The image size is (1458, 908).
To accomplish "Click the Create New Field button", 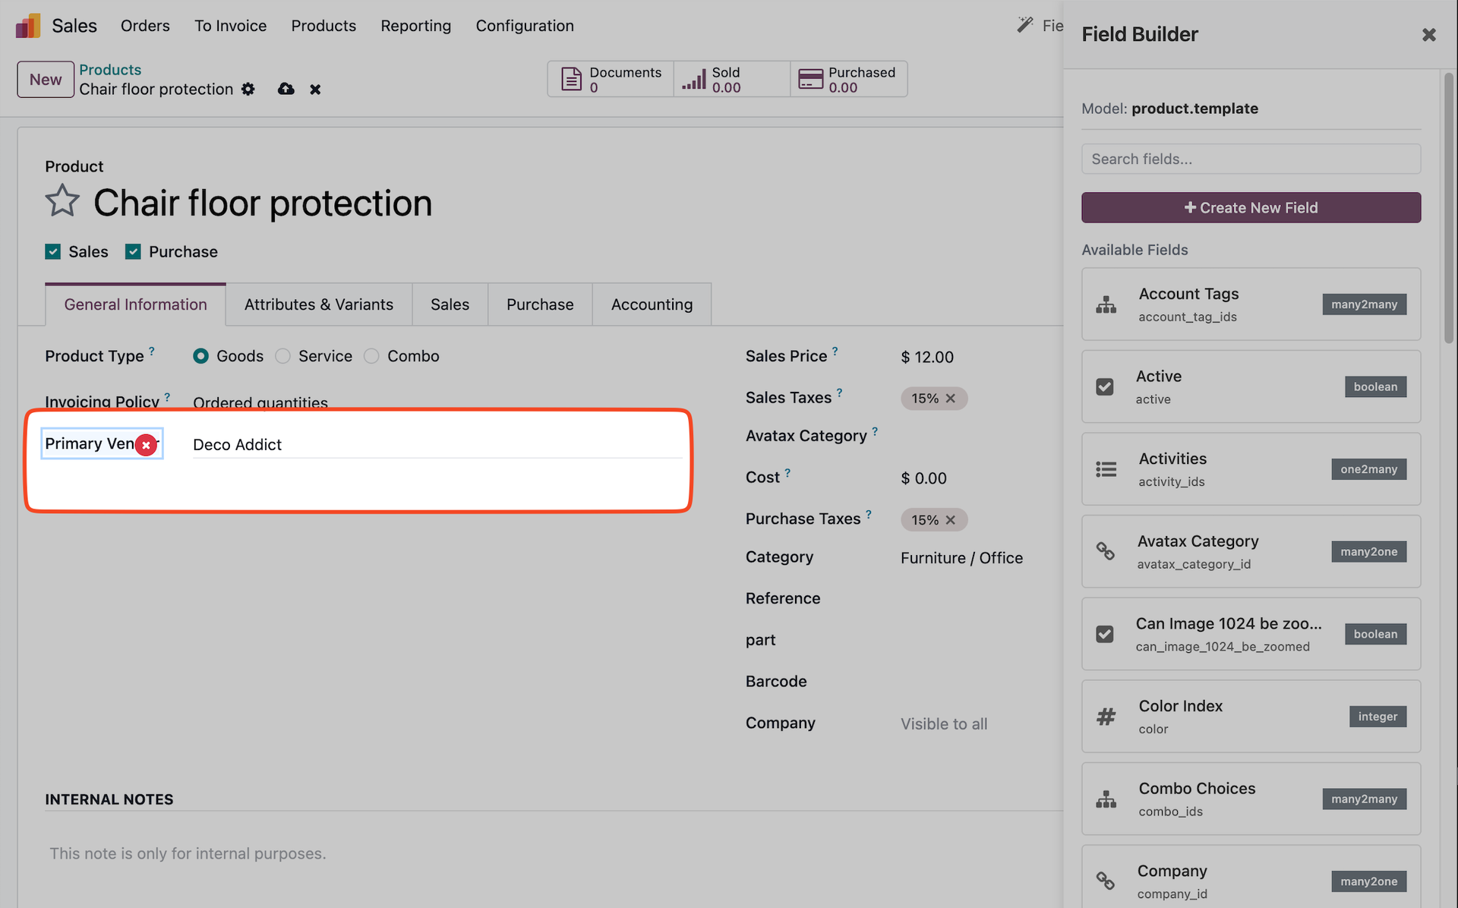I will point(1250,207).
